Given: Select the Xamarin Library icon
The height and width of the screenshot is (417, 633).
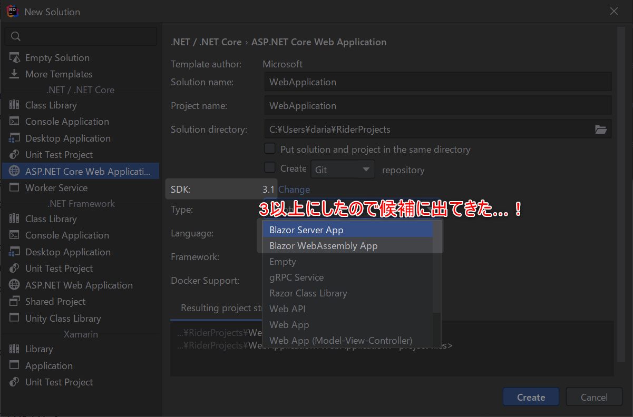Looking at the screenshot, I should point(15,349).
